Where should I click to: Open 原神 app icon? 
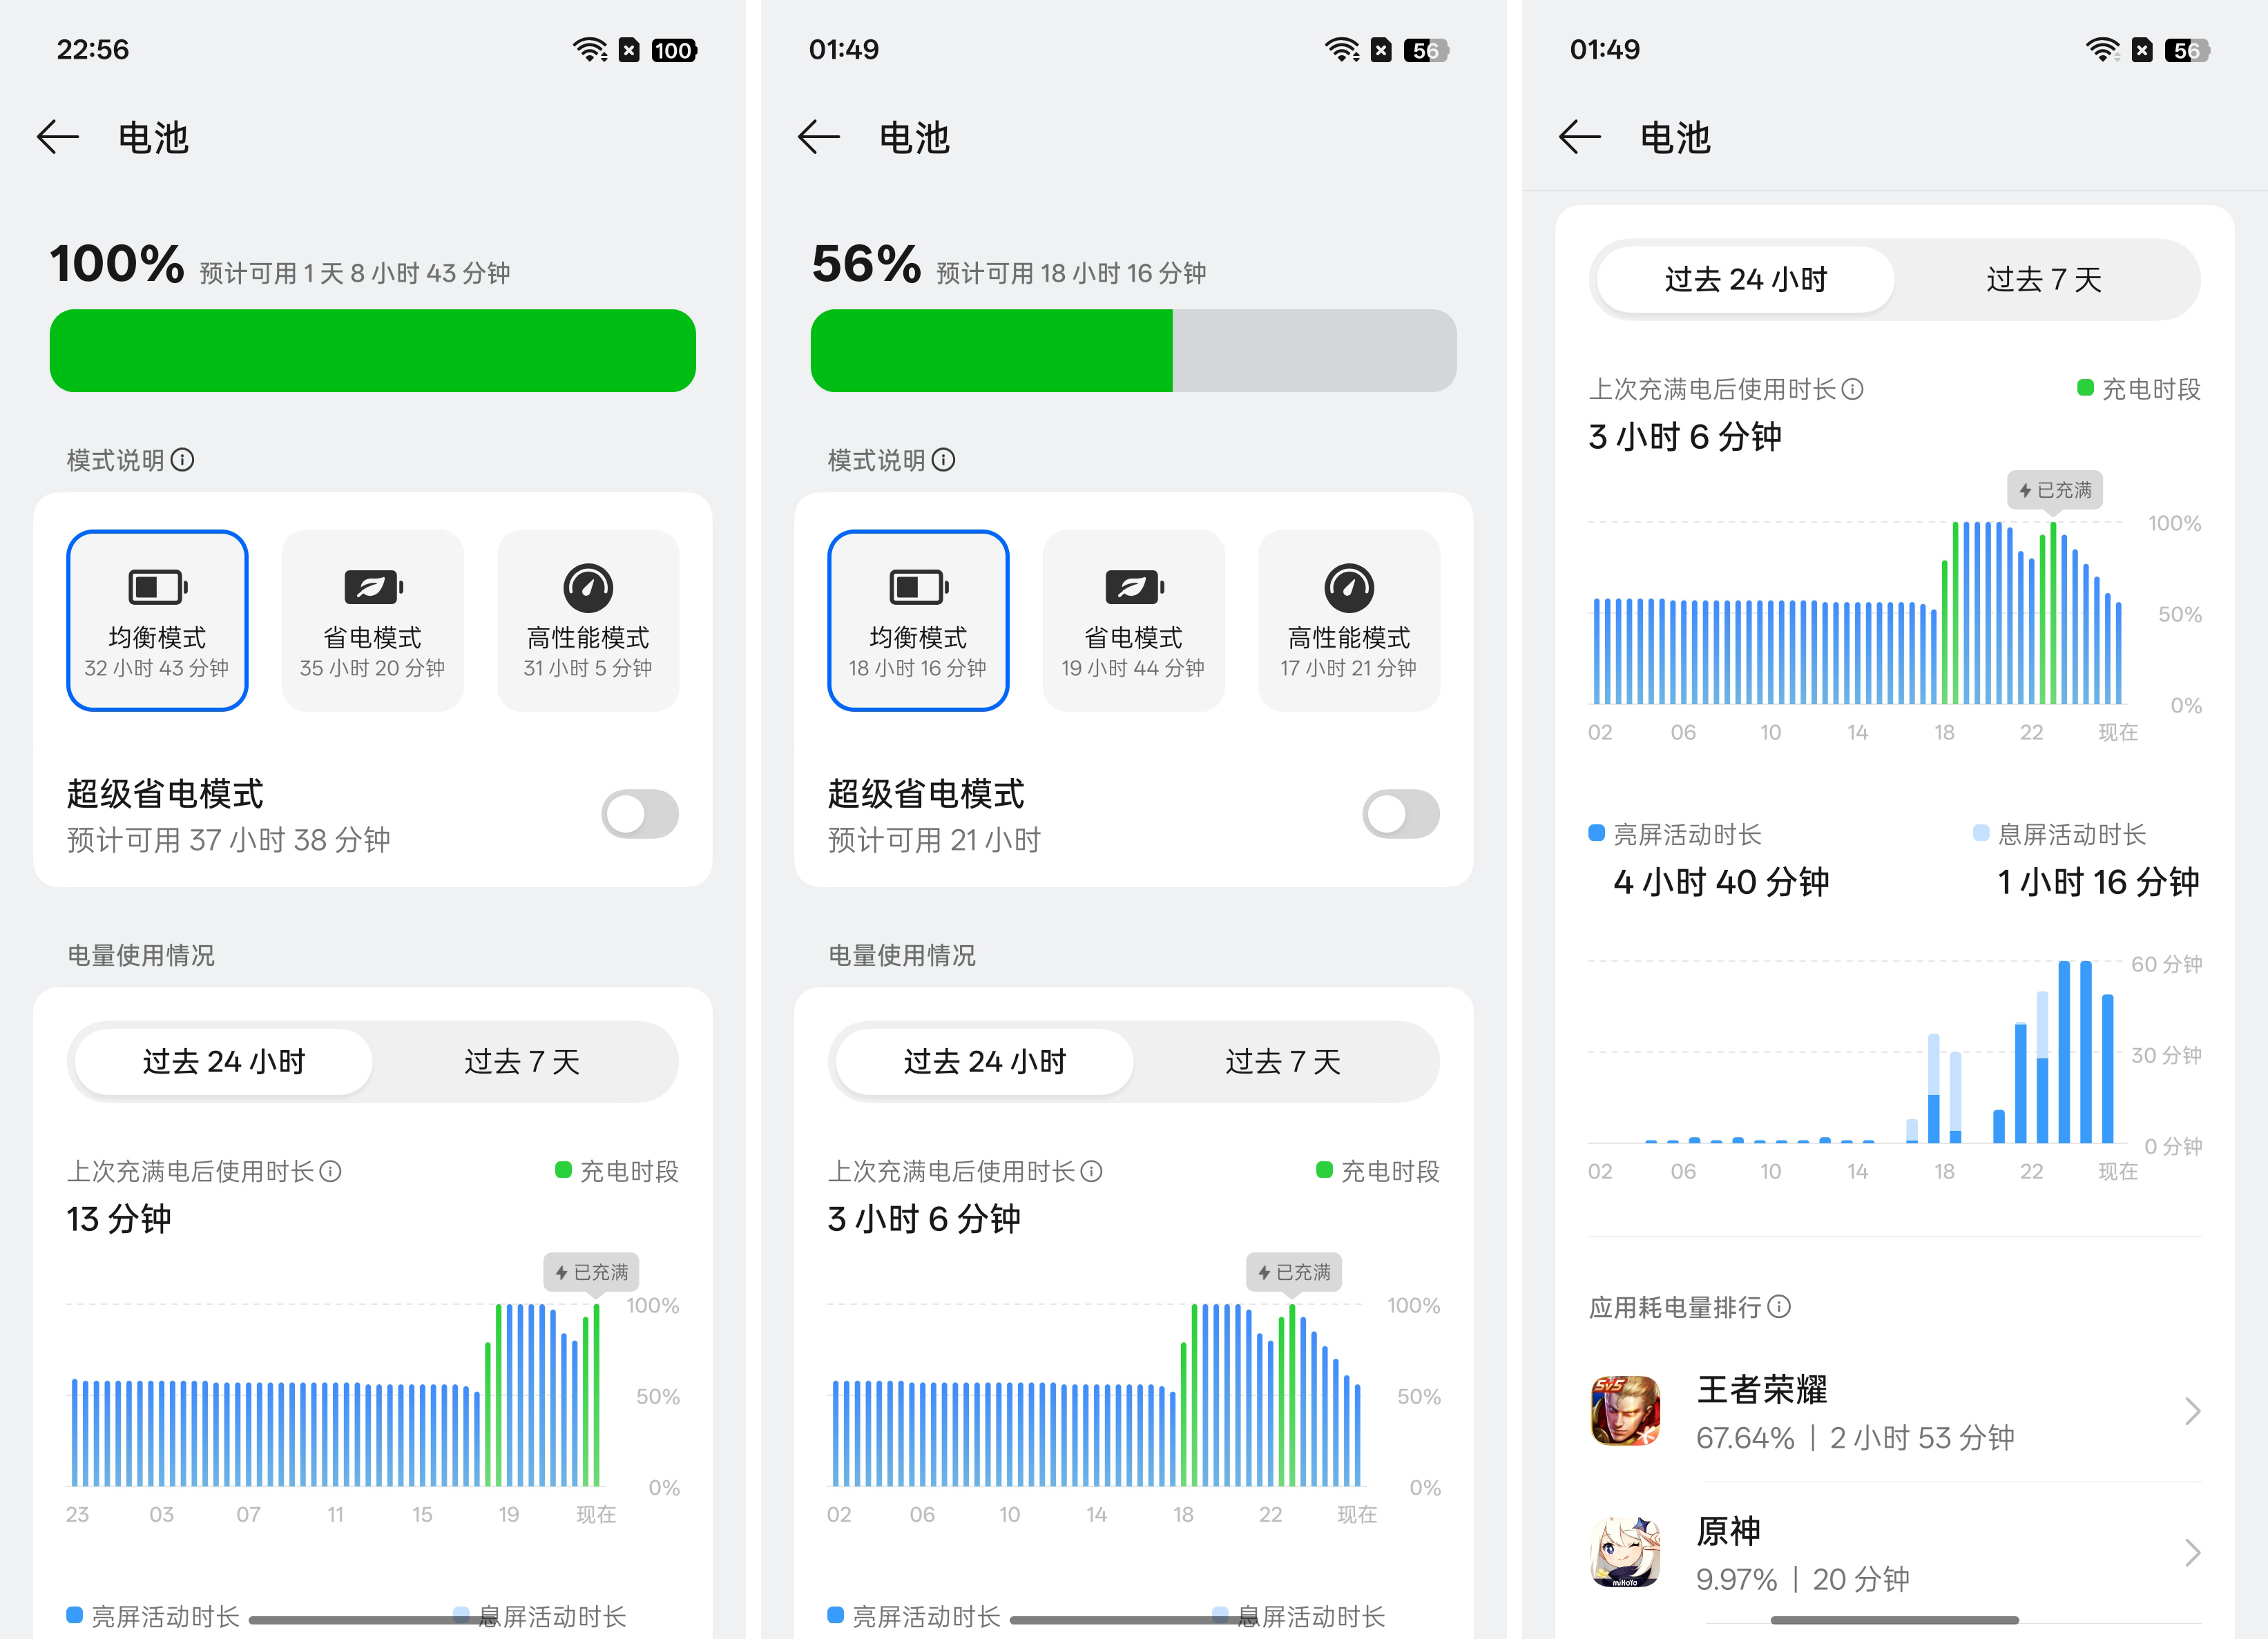click(1625, 1552)
